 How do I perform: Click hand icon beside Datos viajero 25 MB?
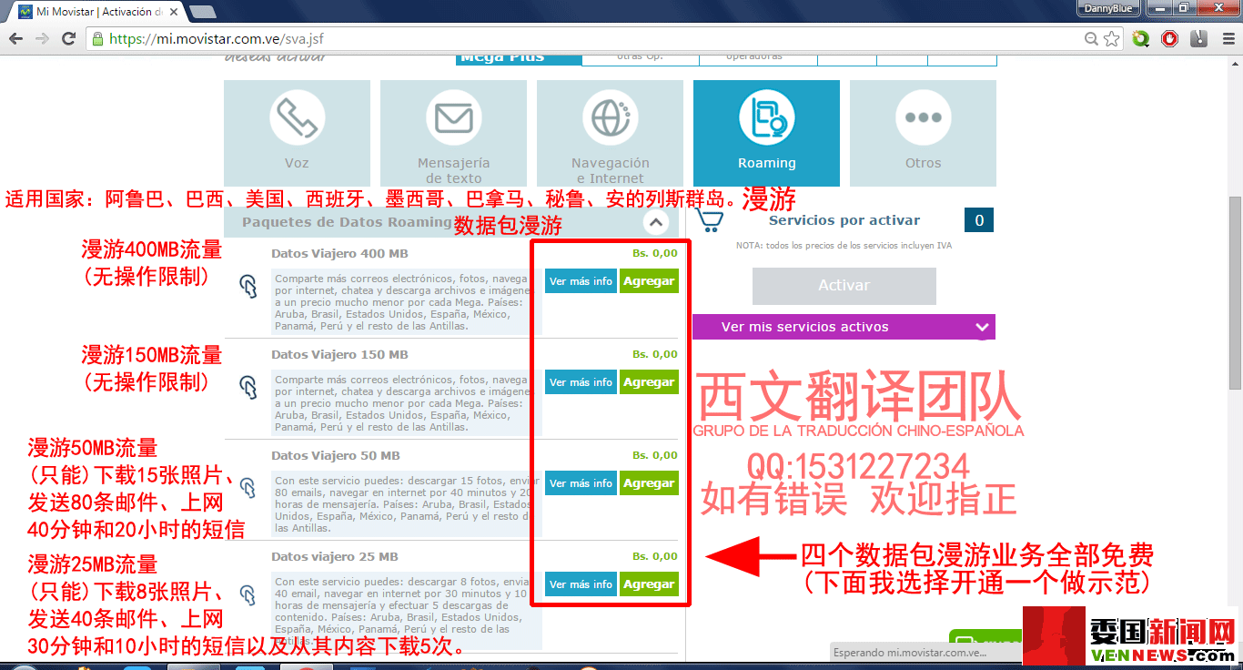point(248,595)
